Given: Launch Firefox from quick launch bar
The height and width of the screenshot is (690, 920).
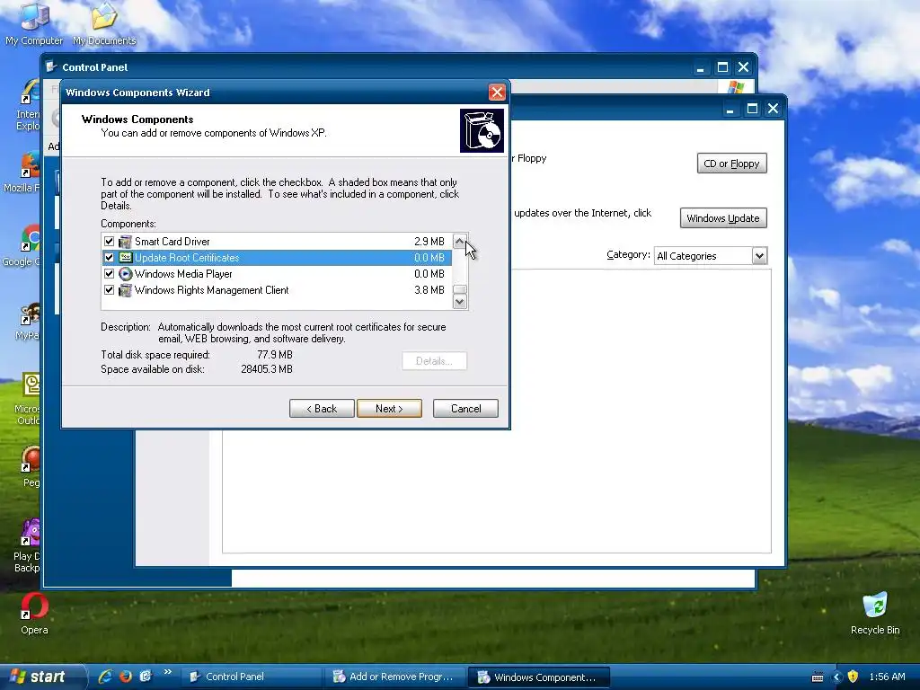Looking at the screenshot, I should pos(126,677).
